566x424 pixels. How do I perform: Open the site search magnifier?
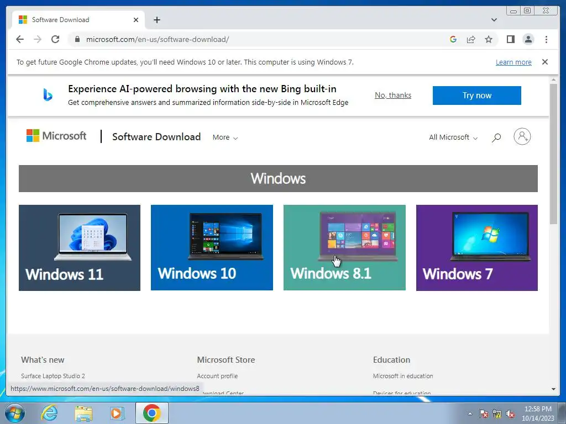coord(496,137)
